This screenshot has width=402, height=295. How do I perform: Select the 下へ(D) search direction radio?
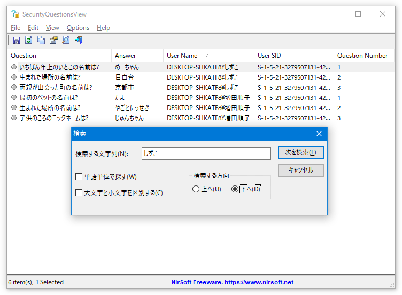[x=235, y=189]
